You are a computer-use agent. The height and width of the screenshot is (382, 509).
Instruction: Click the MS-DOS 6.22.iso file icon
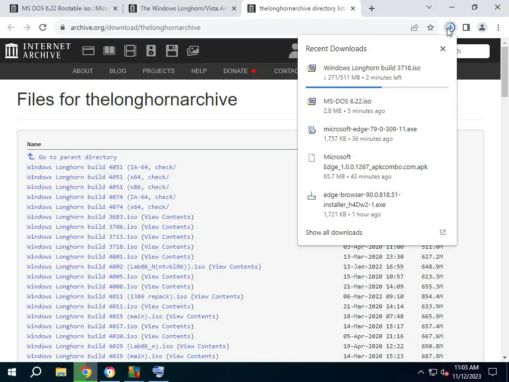pos(312,101)
